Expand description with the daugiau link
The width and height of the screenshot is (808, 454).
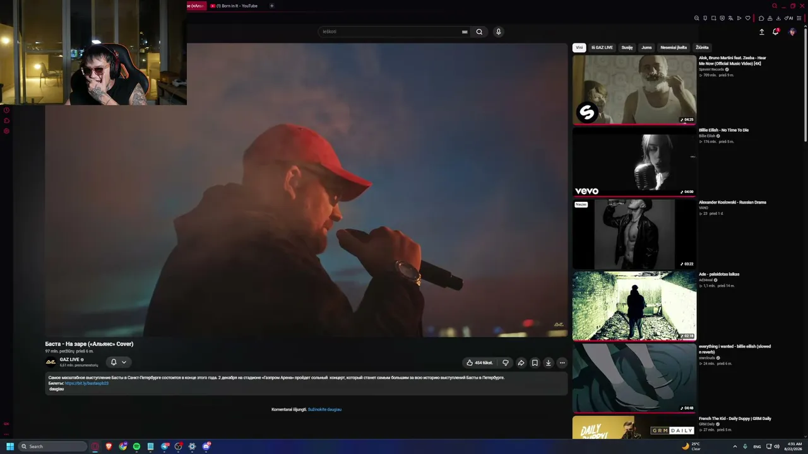(57, 389)
